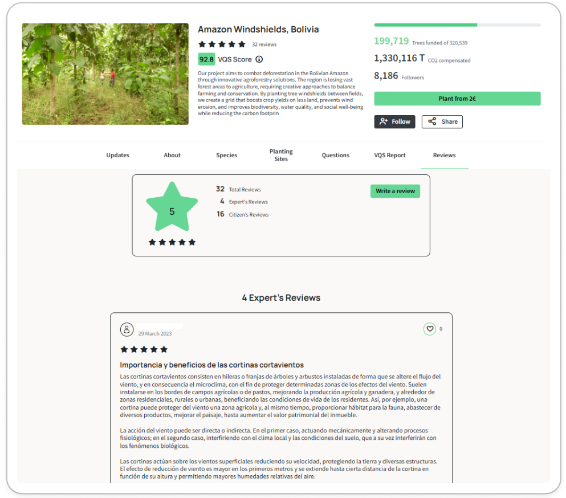This screenshot has width=566, height=498.
Task: Click the VQS Score info icon
Action: (x=259, y=59)
